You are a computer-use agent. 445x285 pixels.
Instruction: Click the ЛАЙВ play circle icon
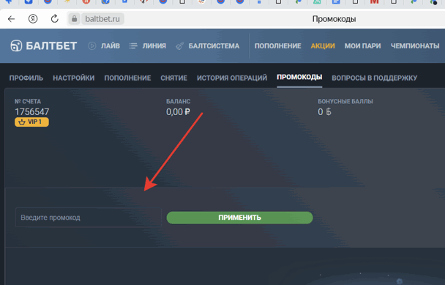92,45
